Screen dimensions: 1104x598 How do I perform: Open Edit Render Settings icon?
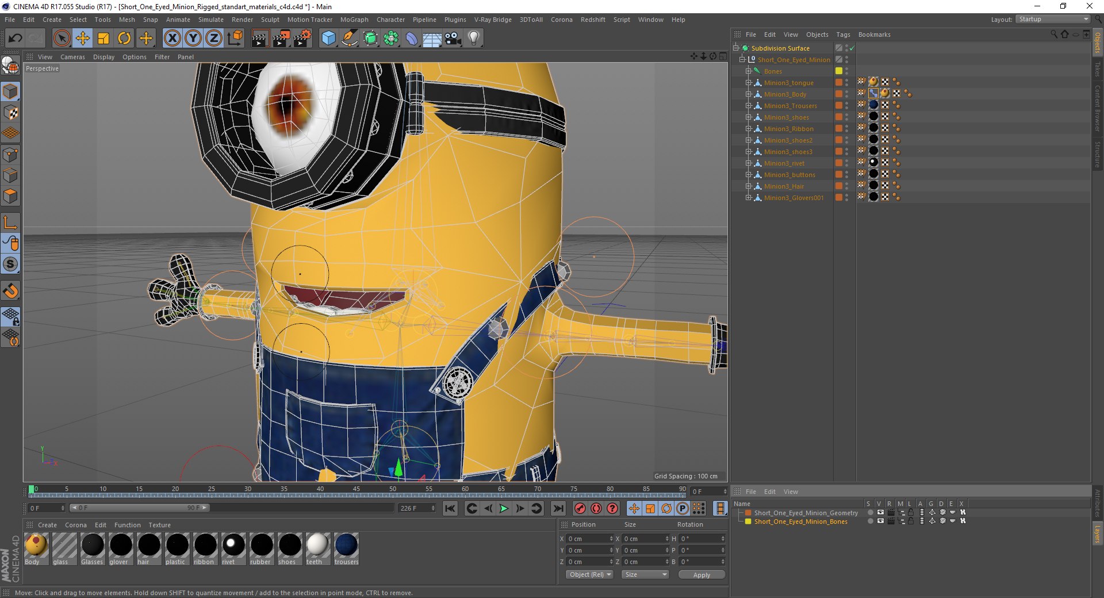click(302, 39)
